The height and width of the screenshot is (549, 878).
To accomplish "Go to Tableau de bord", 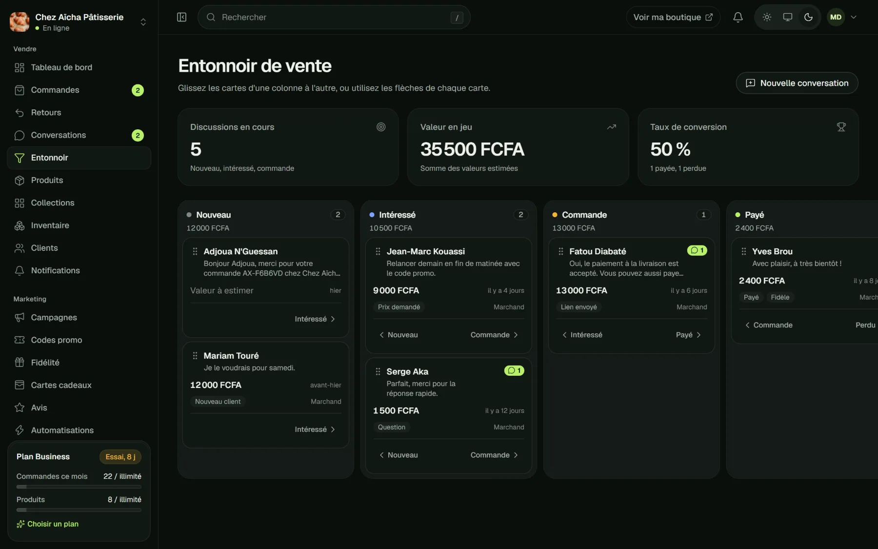I will click(x=79, y=67).
